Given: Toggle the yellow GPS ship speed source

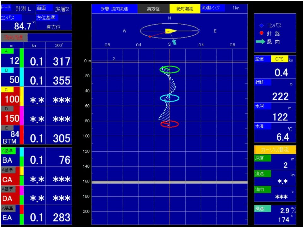Looking at the screenshot, I should tap(279, 59).
